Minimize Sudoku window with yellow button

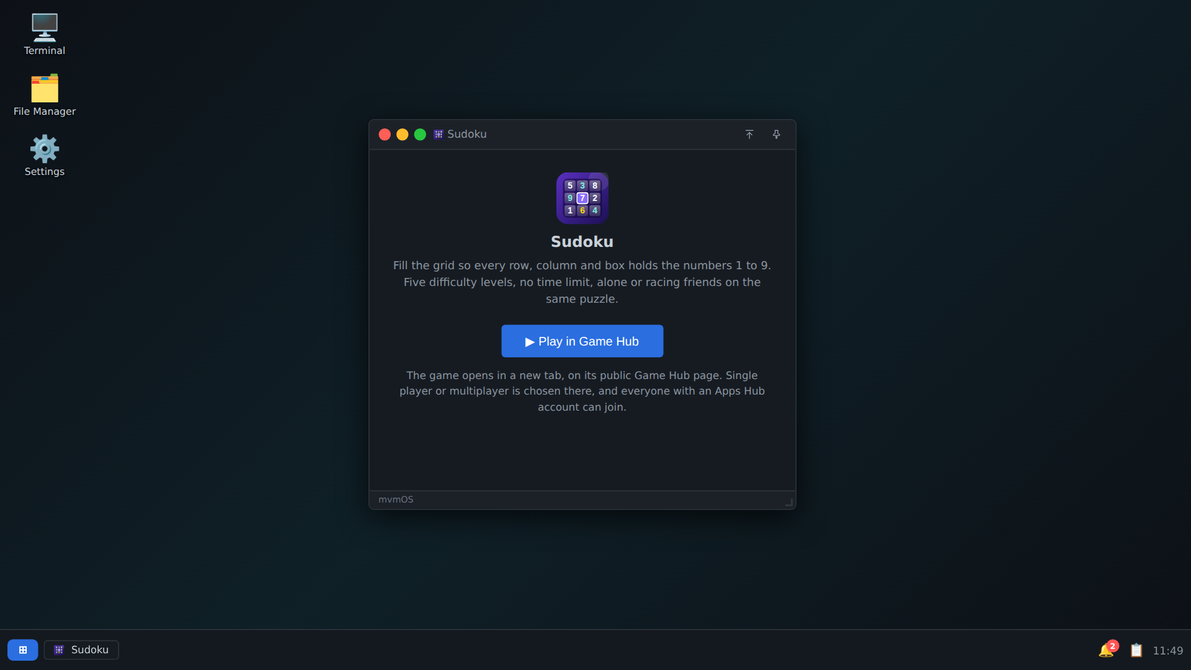tap(402, 134)
